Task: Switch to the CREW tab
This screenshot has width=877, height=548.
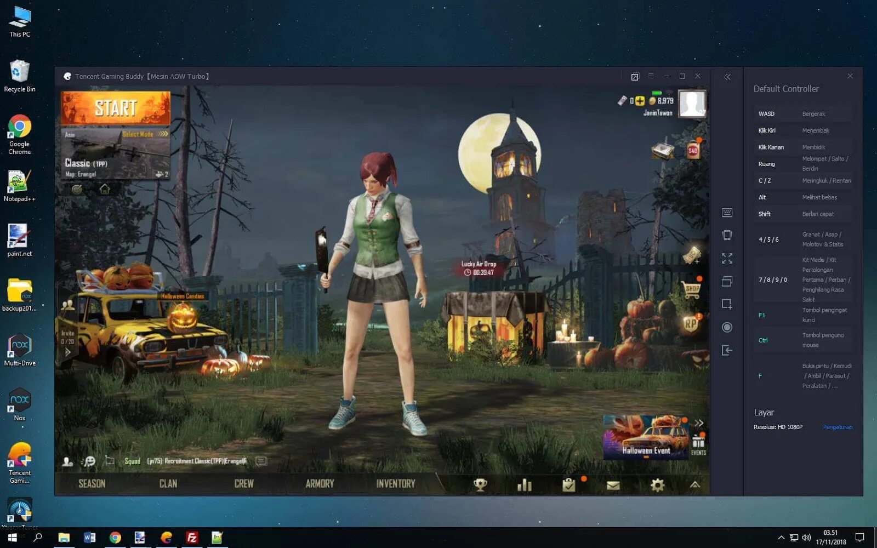Action: pyautogui.click(x=244, y=483)
